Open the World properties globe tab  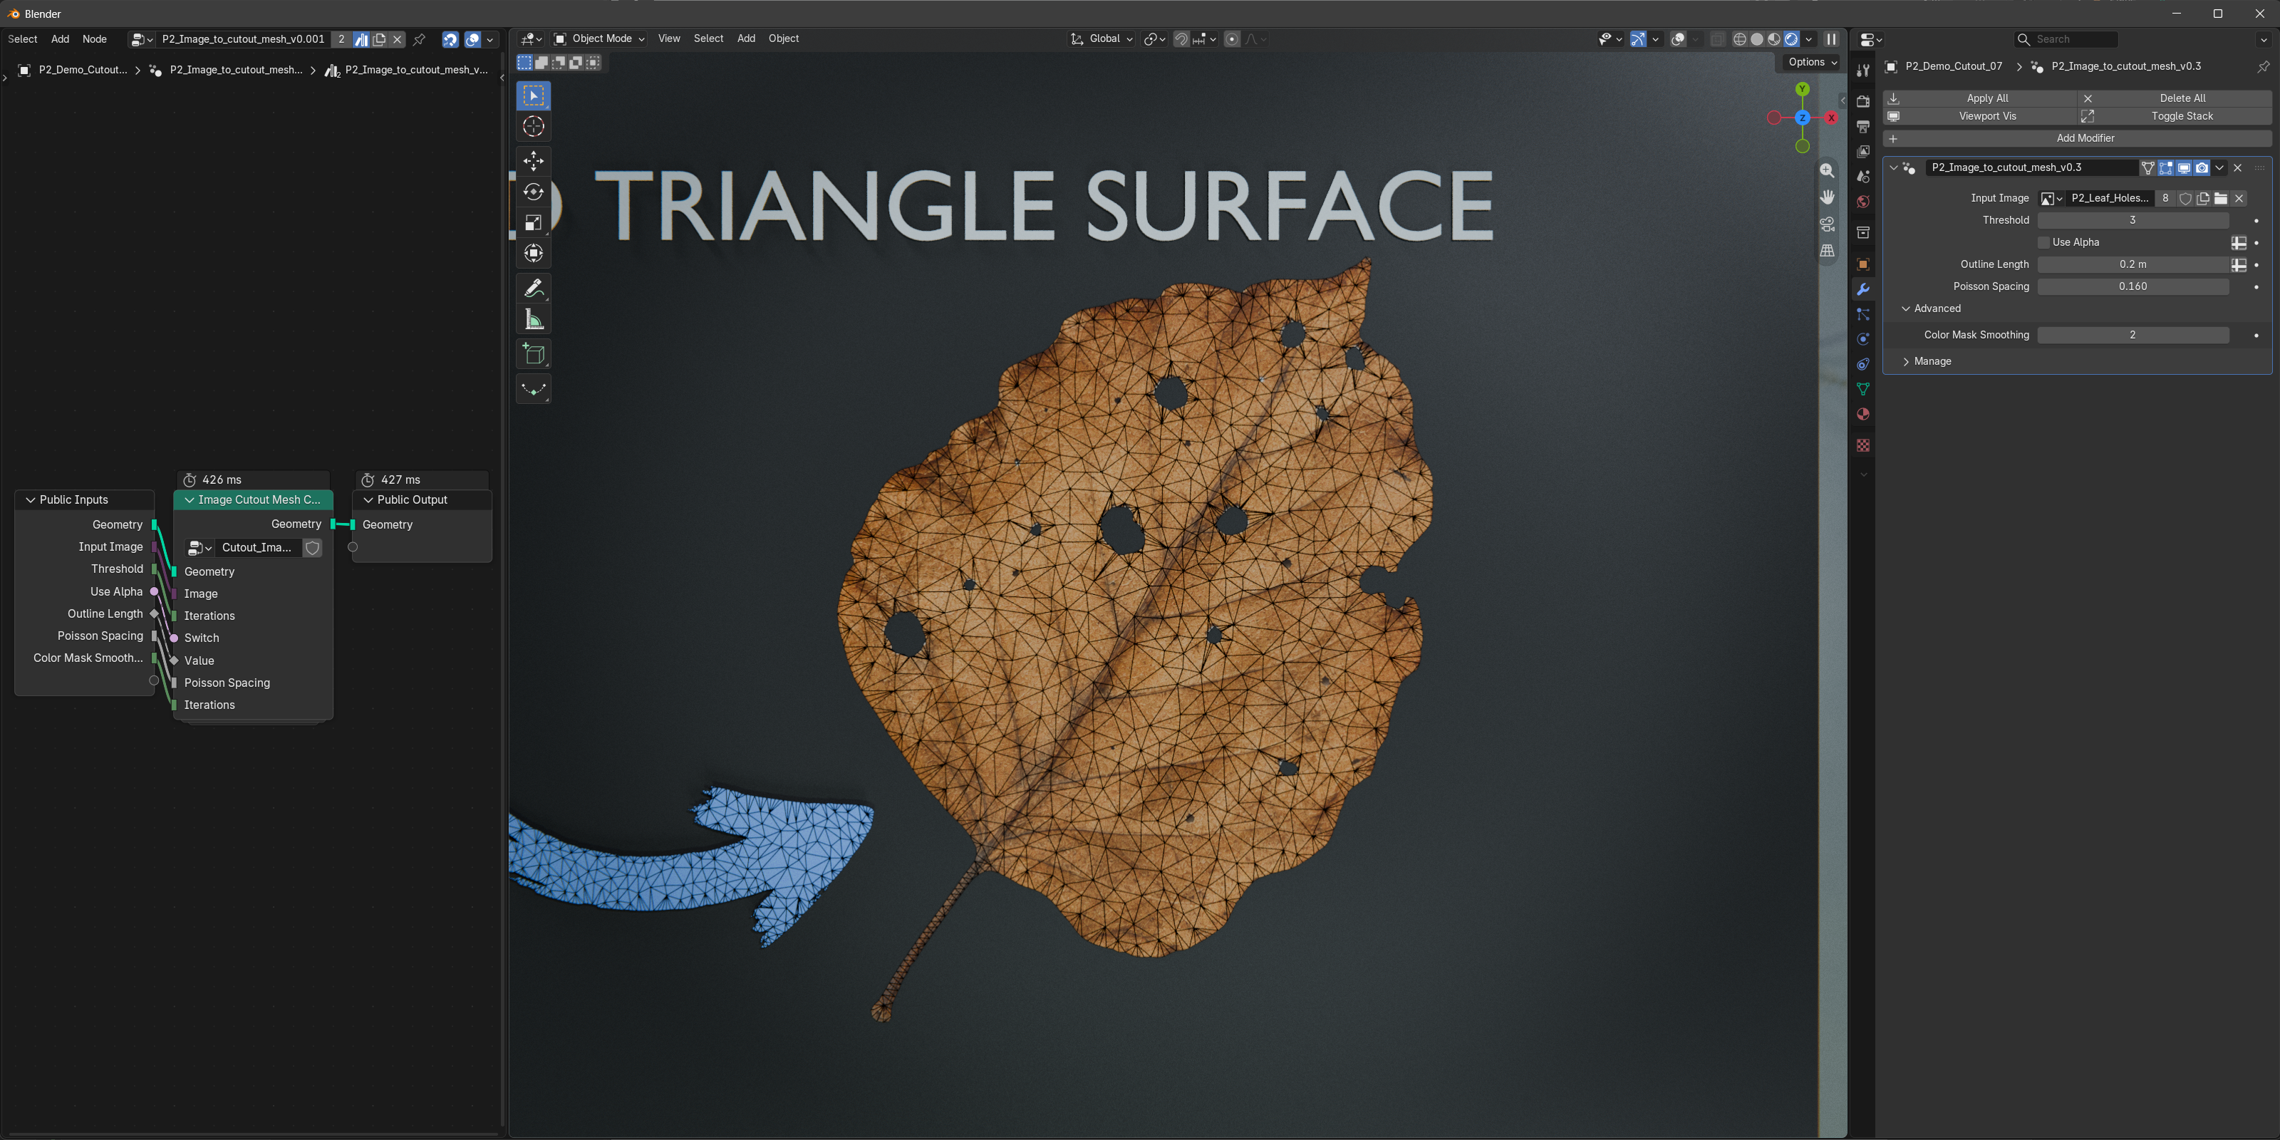click(x=1863, y=202)
